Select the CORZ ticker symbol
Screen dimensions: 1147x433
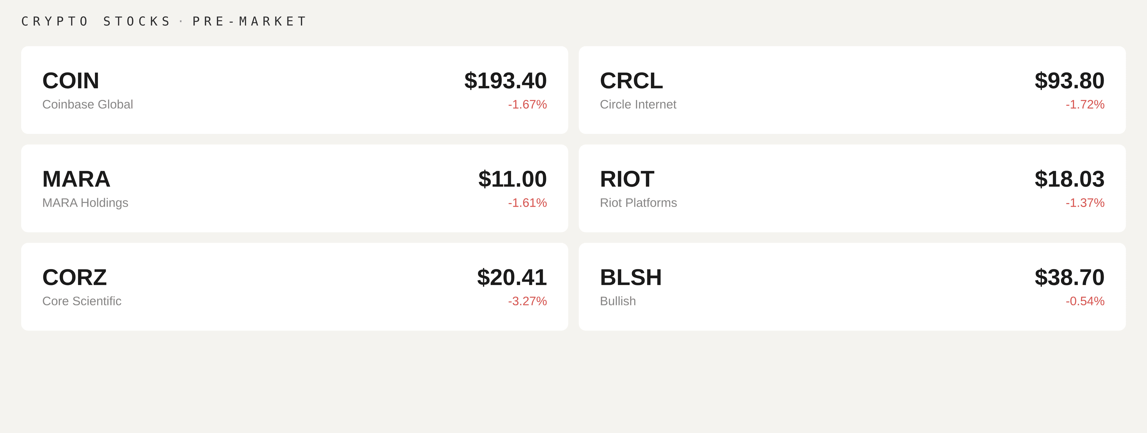74,277
